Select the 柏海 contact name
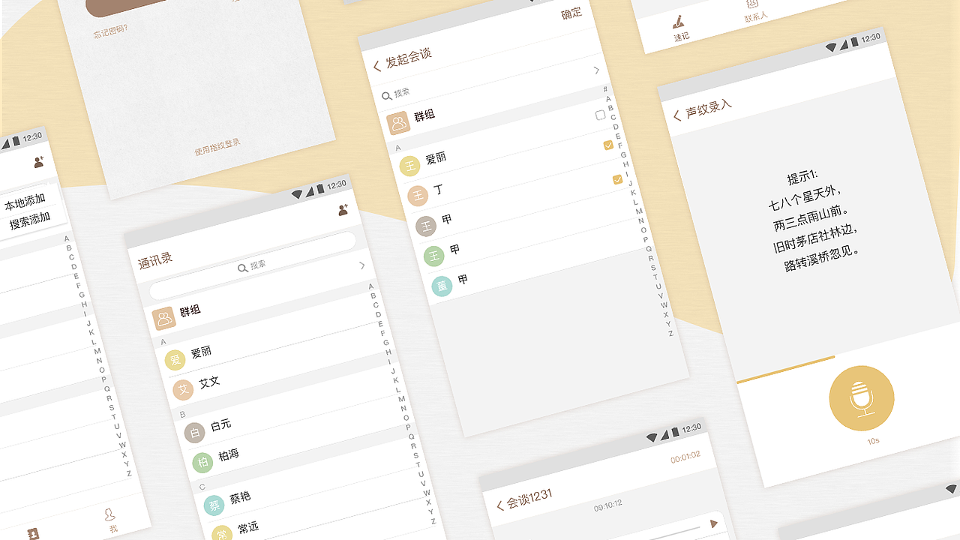 point(229,454)
